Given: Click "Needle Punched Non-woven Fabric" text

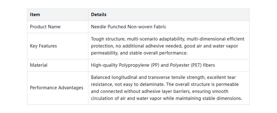Looking at the screenshot, I should coord(129,27).
